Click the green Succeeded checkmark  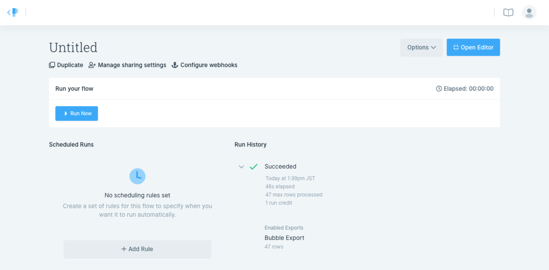pos(253,167)
